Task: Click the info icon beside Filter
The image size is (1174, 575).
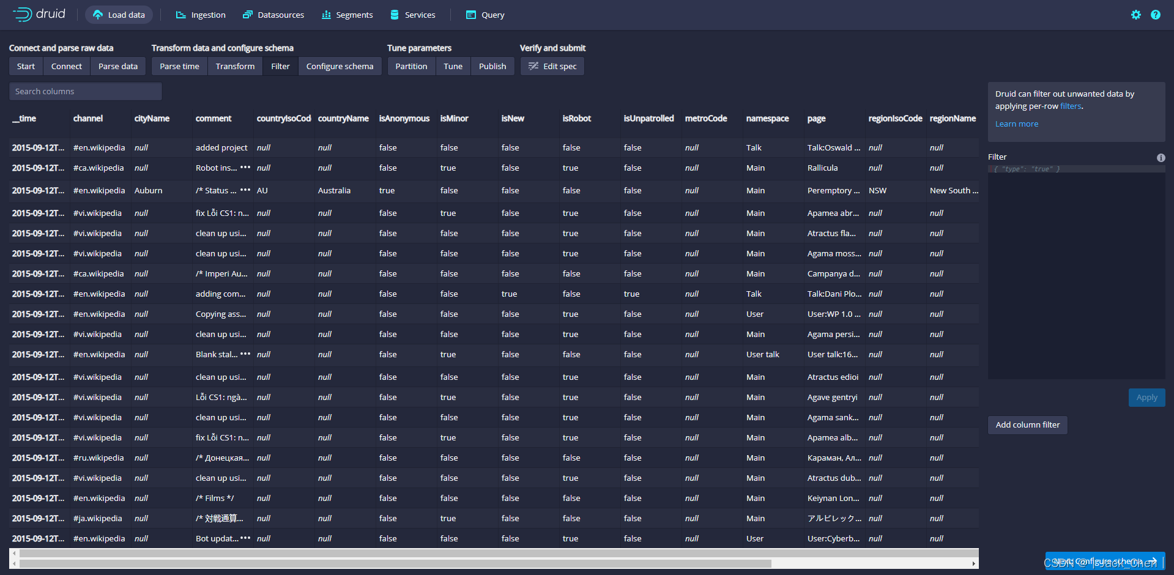Action: click(x=1161, y=158)
